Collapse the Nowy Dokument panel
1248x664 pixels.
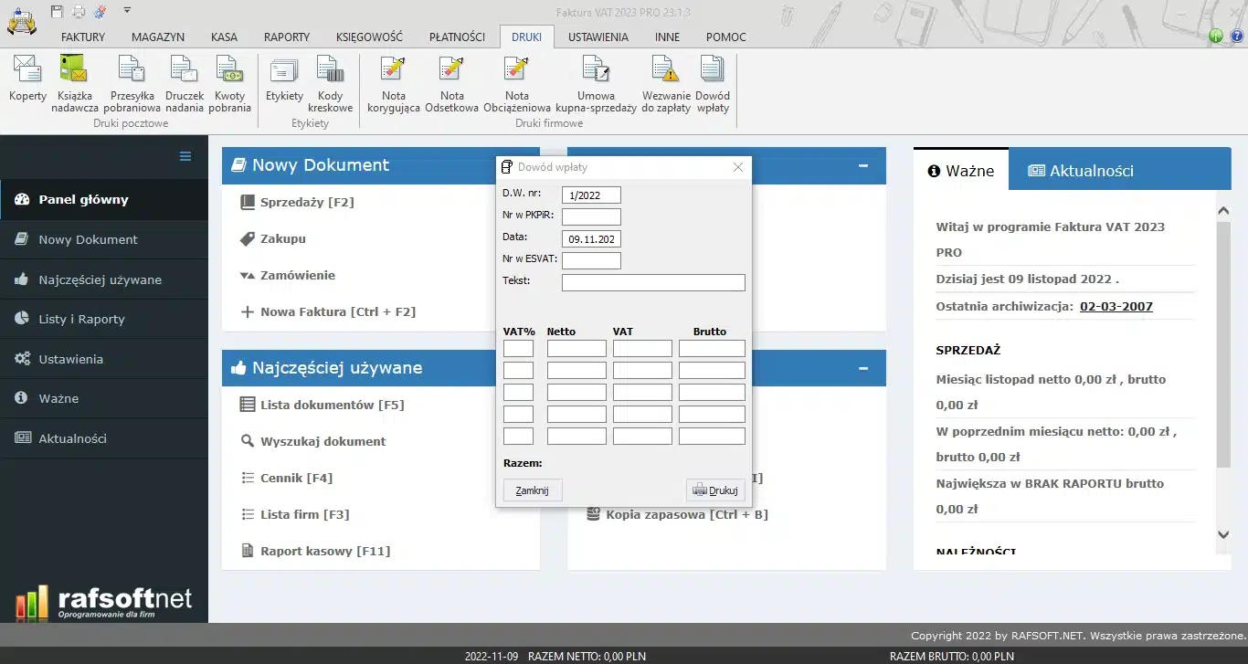[x=862, y=165]
